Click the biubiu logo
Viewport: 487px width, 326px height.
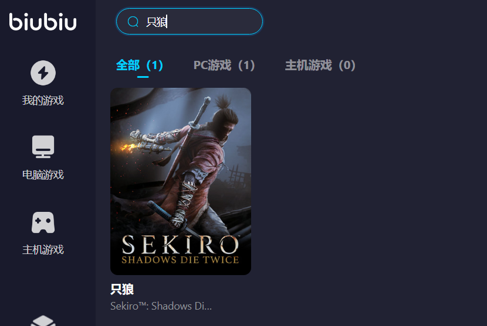[43, 22]
